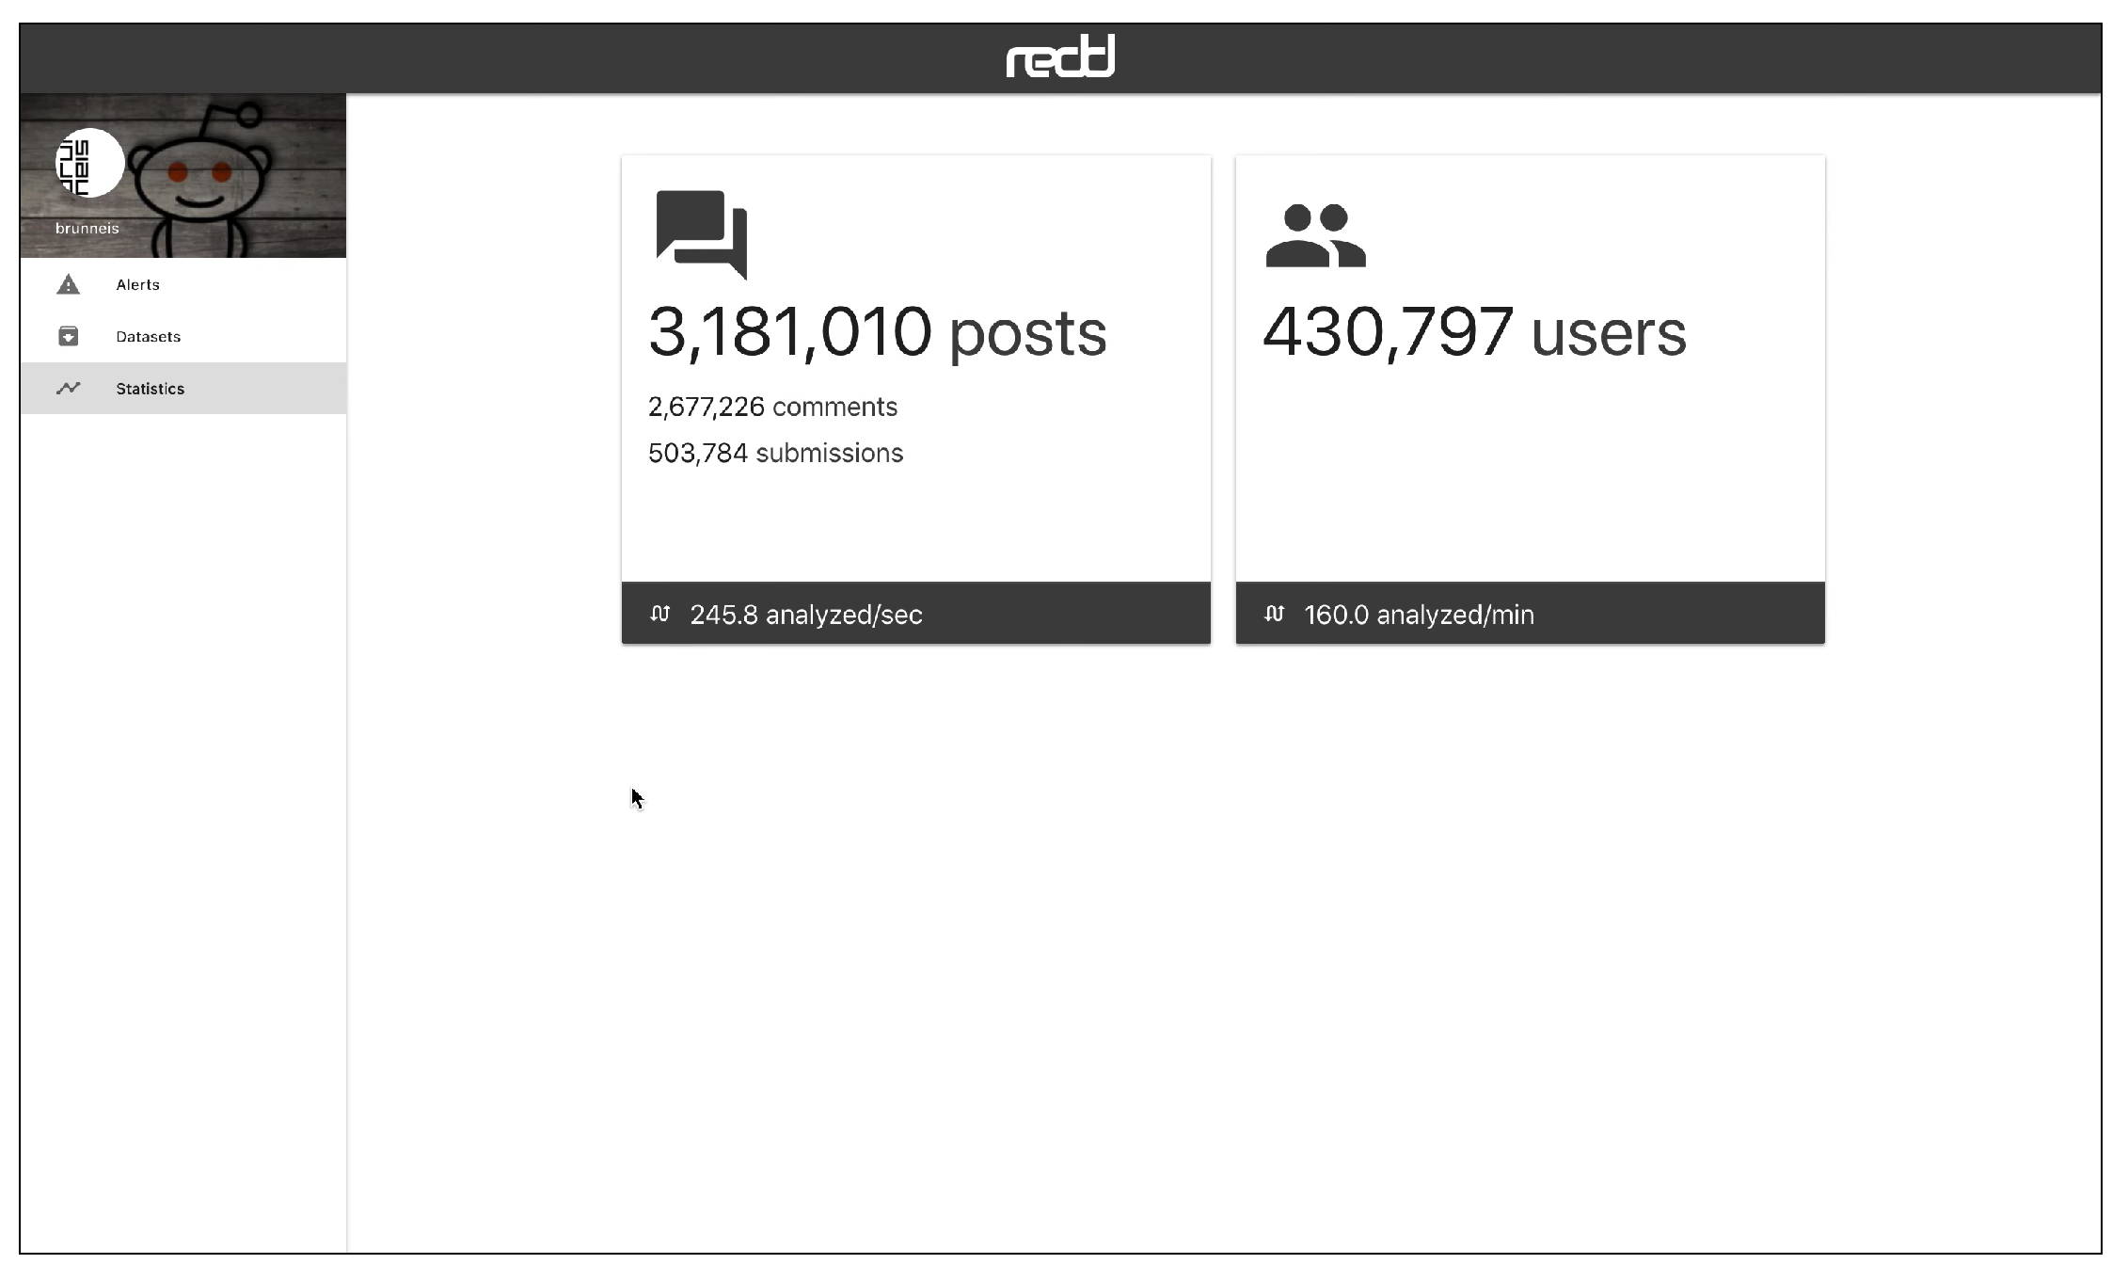
Task: Click the Alerts warning triangle icon
Action: [68, 284]
